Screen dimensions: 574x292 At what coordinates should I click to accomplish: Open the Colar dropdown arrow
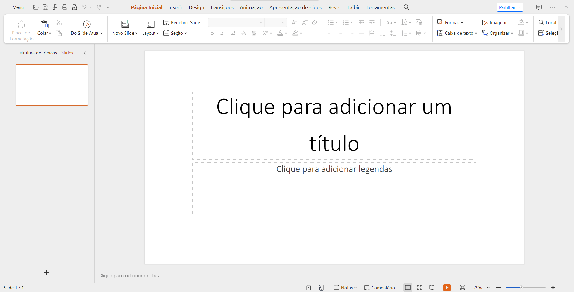pyautogui.click(x=50, y=33)
